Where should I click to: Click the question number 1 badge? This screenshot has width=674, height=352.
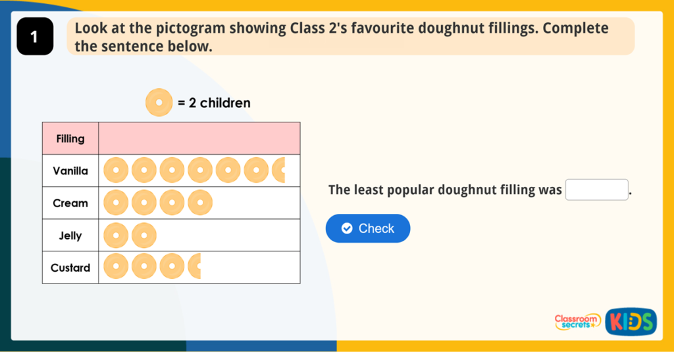point(35,37)
